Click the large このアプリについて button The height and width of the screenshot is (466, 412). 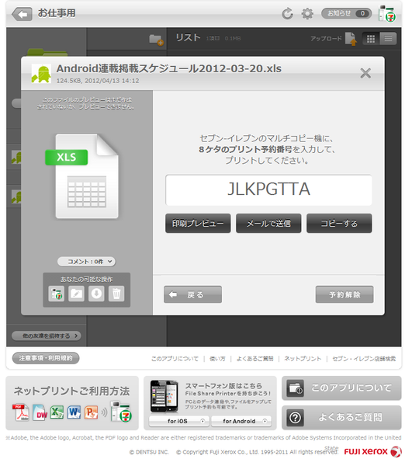(341, 388)
